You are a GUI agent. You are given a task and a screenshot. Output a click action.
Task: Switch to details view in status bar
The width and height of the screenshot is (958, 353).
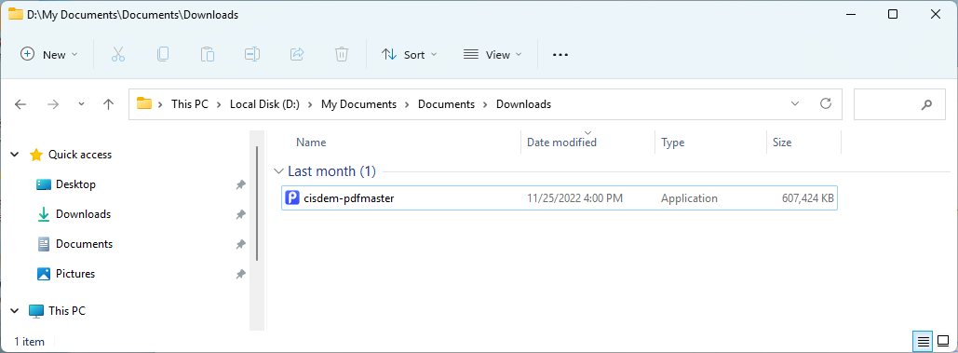924,341
